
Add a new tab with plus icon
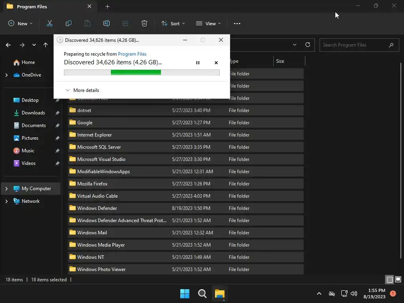tap(108, 7)
